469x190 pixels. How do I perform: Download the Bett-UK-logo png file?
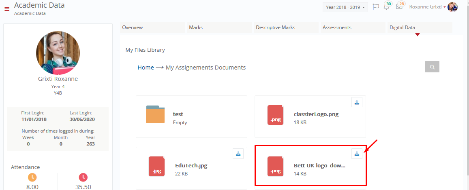click(x=357, y=153)
